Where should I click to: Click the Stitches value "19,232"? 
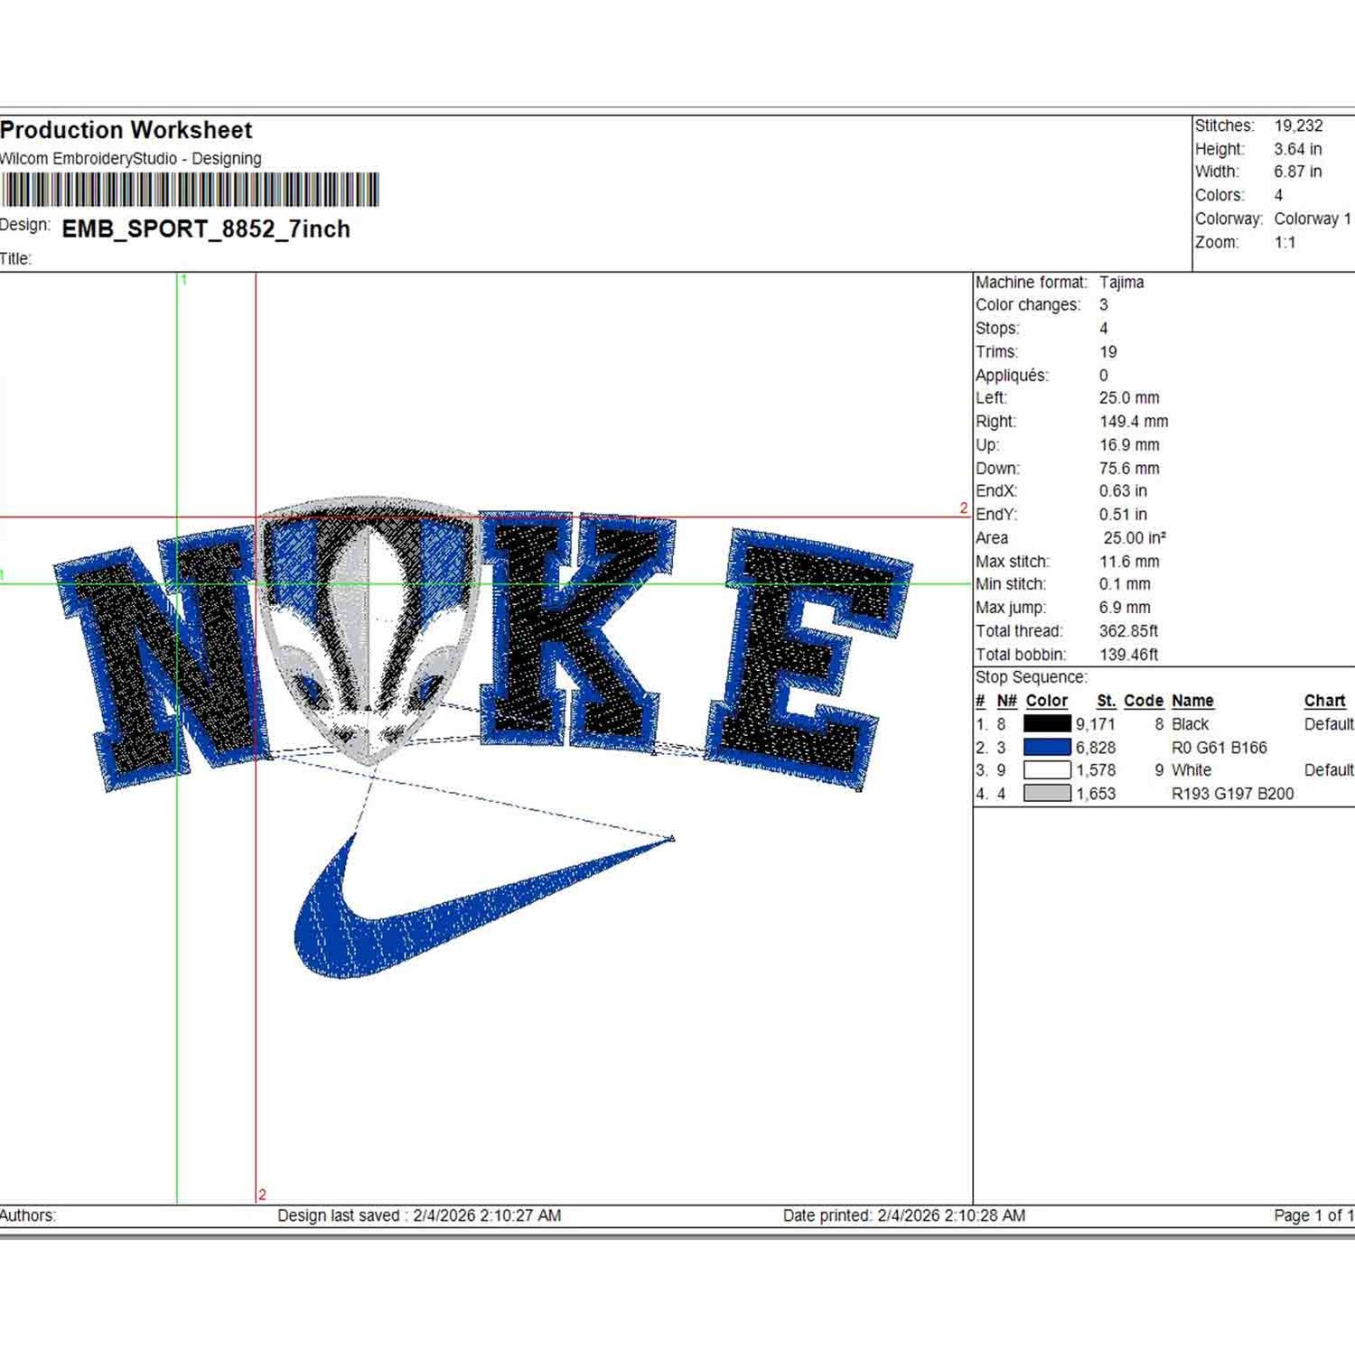coord(1299,126)
